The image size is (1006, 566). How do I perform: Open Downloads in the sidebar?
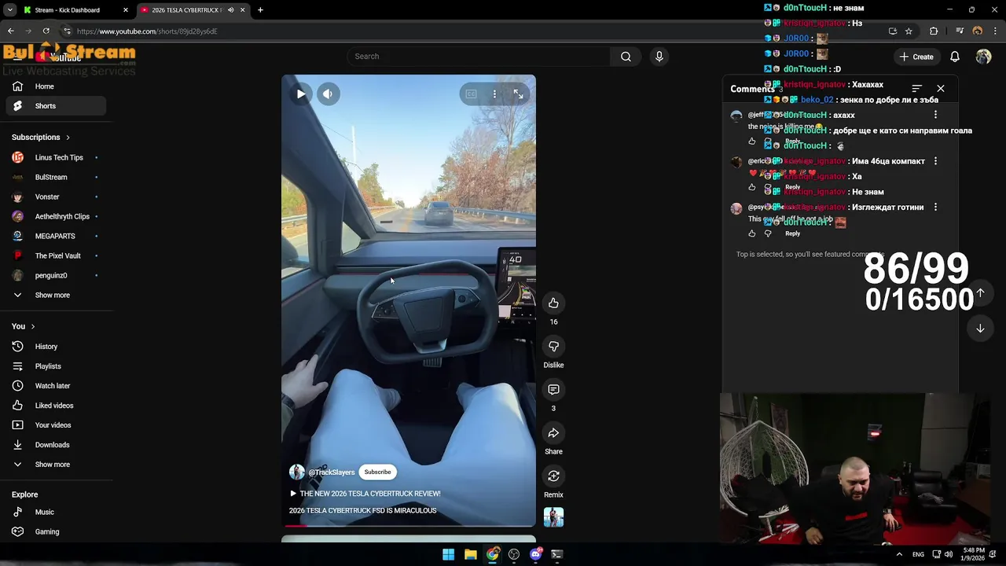tap(55, 445)
